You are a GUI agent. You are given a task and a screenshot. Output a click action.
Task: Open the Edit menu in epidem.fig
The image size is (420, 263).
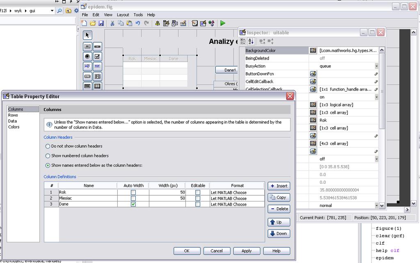point(96,15)
